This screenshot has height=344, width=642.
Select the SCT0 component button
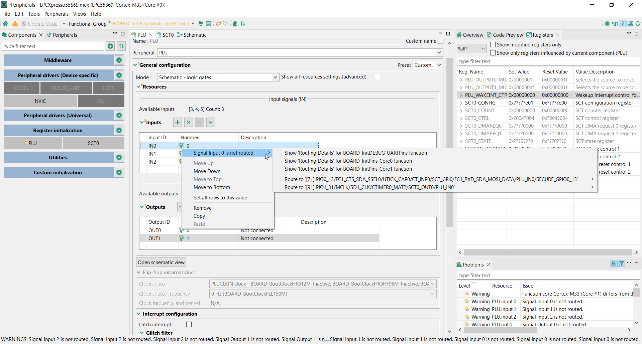tap(93, 143)
